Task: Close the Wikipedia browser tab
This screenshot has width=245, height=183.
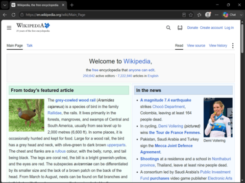Action: click(x=63, y=5)
